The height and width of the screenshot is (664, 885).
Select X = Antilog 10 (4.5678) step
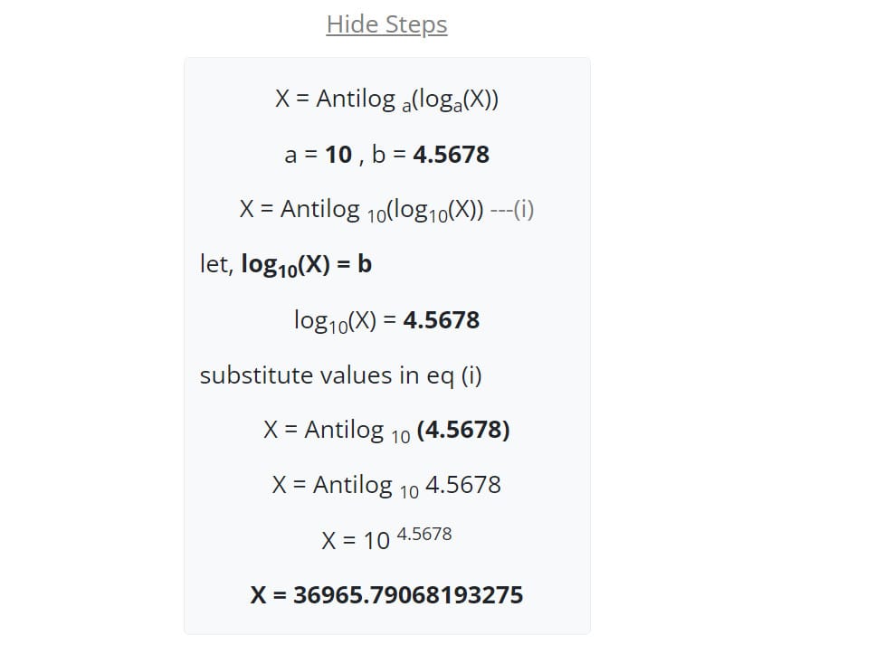pyautogui.click(x=386, y=430)
